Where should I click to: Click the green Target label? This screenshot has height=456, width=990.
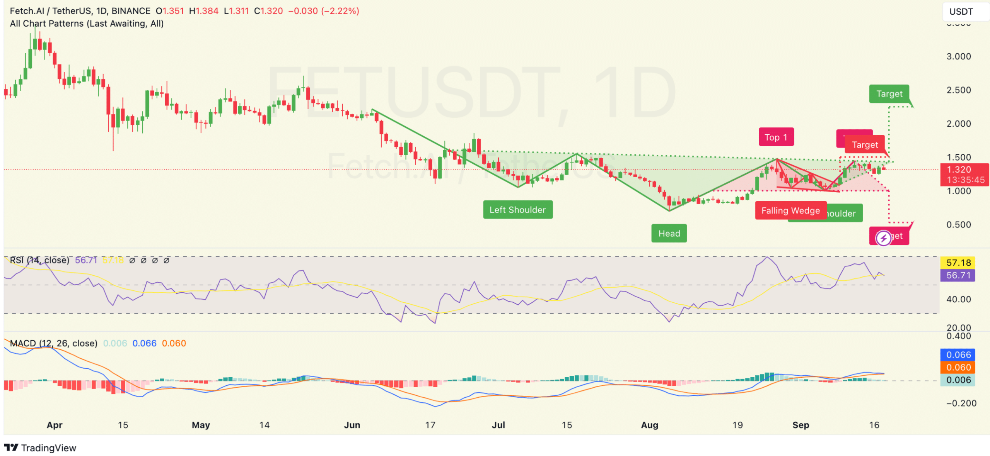click(x=889, y=94)
